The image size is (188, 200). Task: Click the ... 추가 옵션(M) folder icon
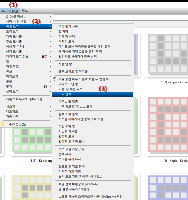(3, 124)
